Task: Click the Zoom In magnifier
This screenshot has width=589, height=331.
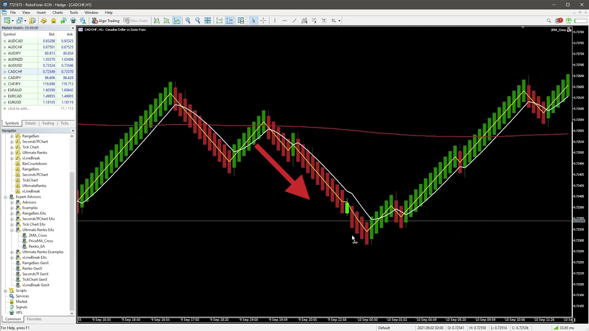Action: point(188,21)
